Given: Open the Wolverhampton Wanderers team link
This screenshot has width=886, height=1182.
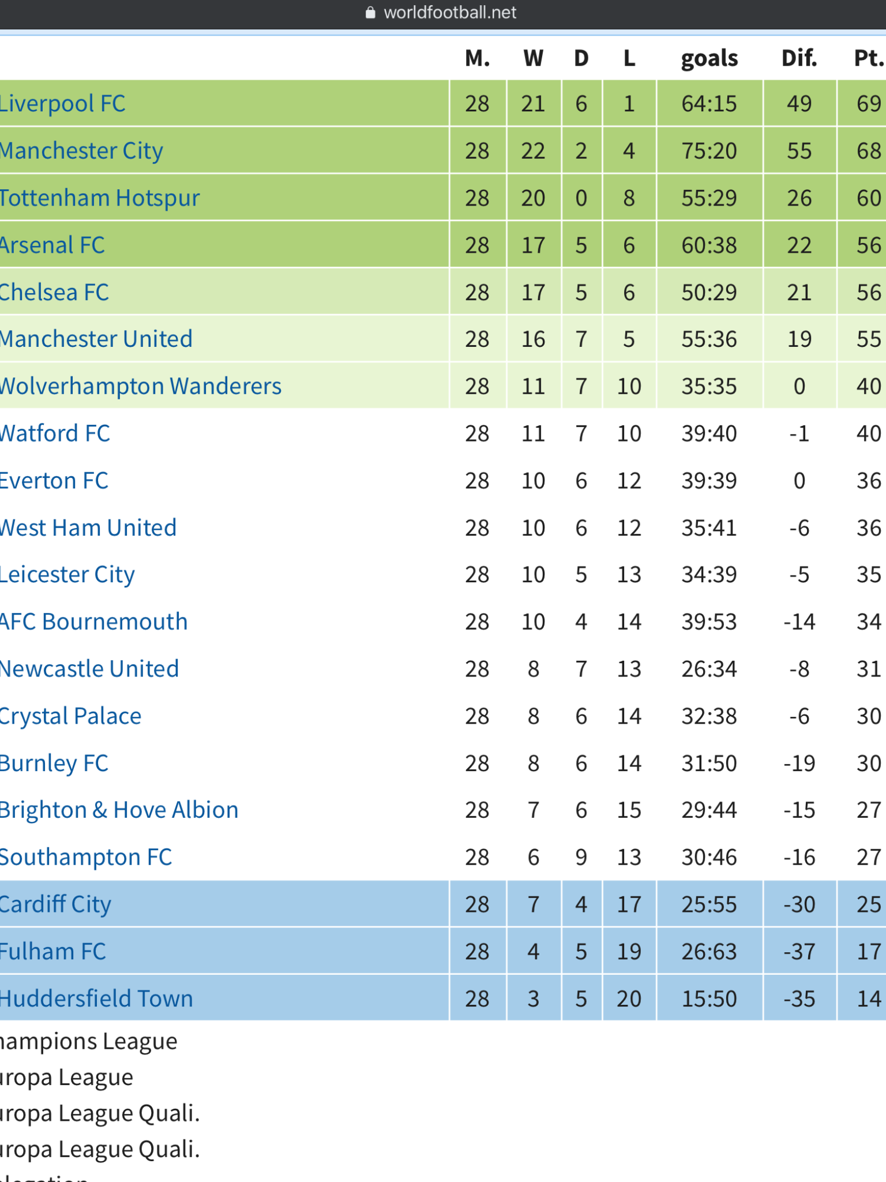Looking at the screenshot, I should pos(141,387).
